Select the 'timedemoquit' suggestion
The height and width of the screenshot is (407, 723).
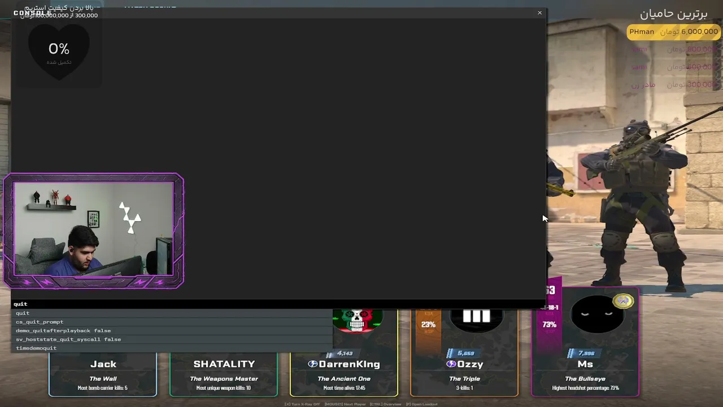172,348
